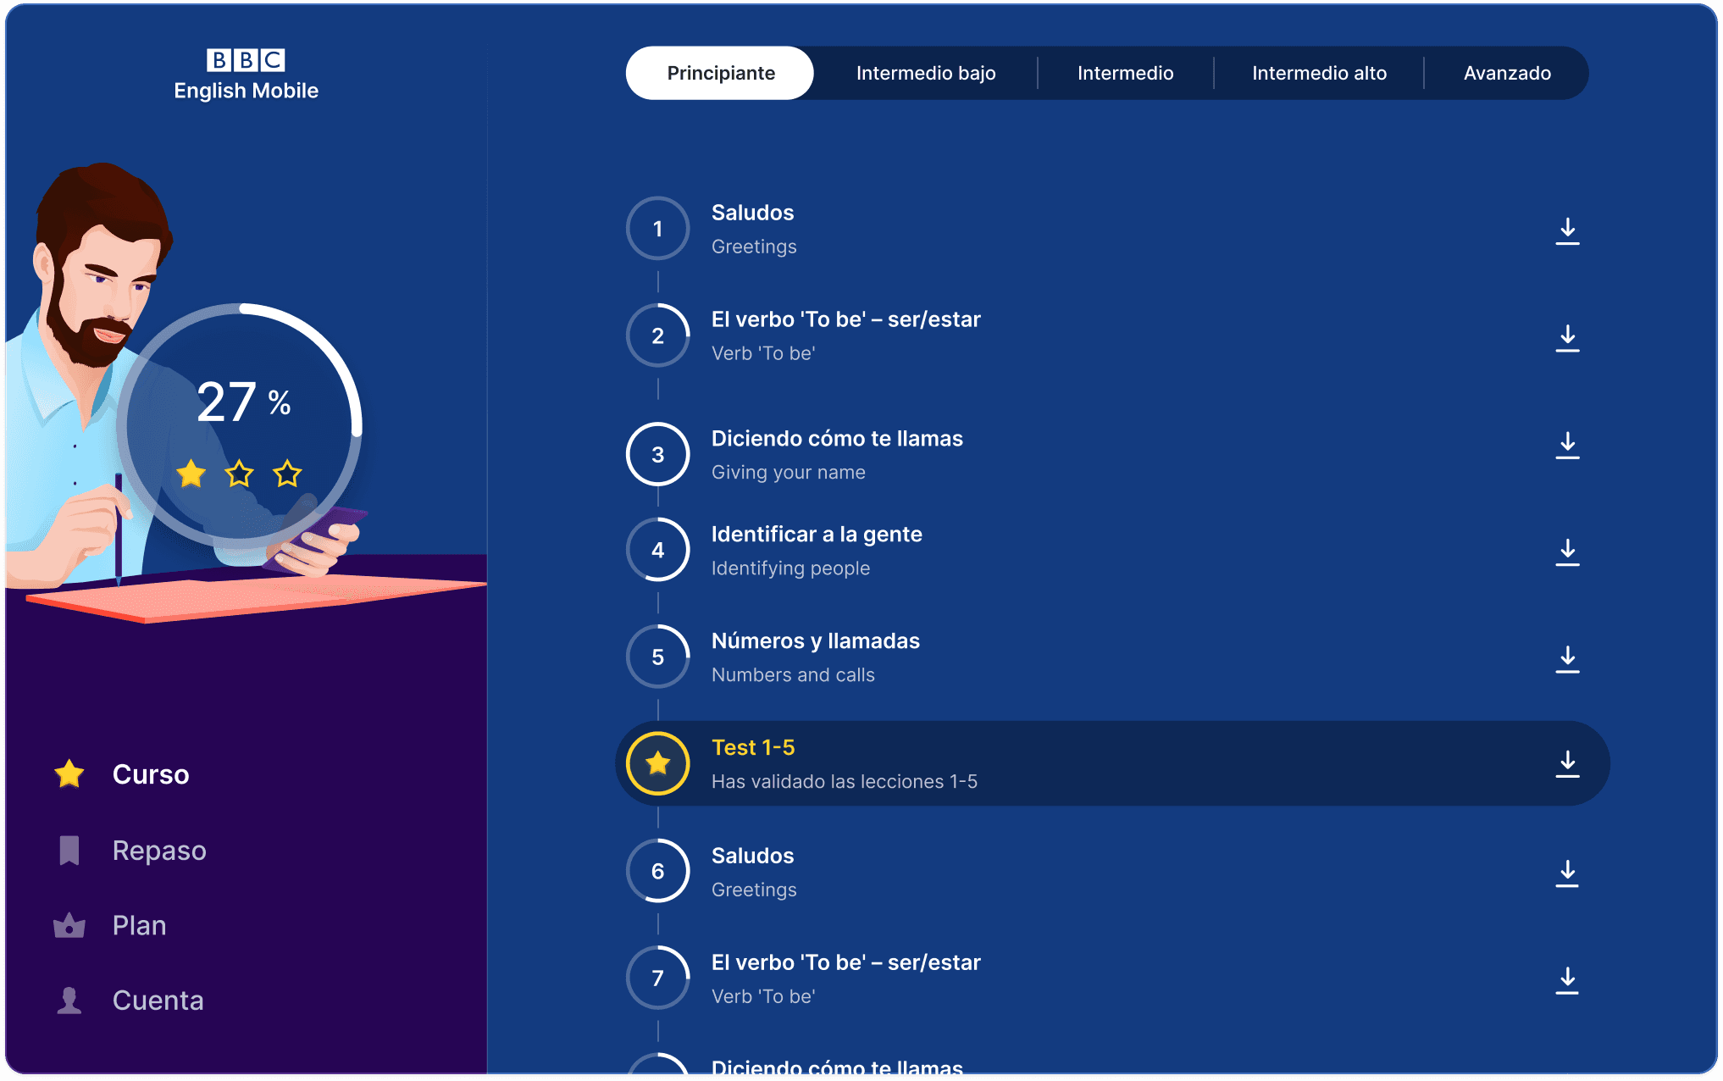Open lesson 7 El verbo 'To be' – ser/estar
1723x1081 pixels.
(x=846, y=962)
